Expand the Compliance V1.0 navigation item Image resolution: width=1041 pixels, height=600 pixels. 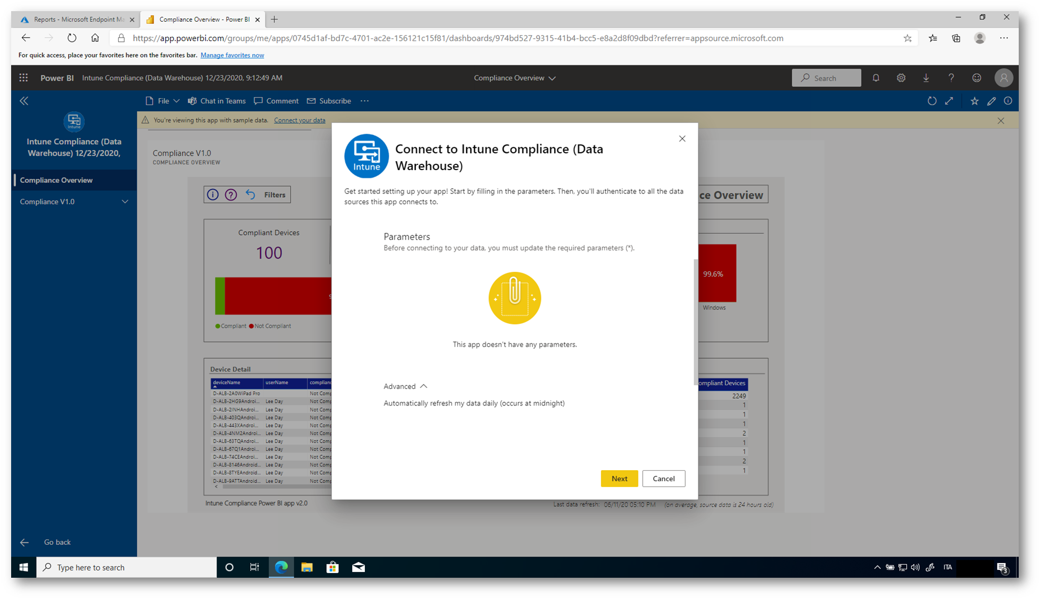(125, 201)
